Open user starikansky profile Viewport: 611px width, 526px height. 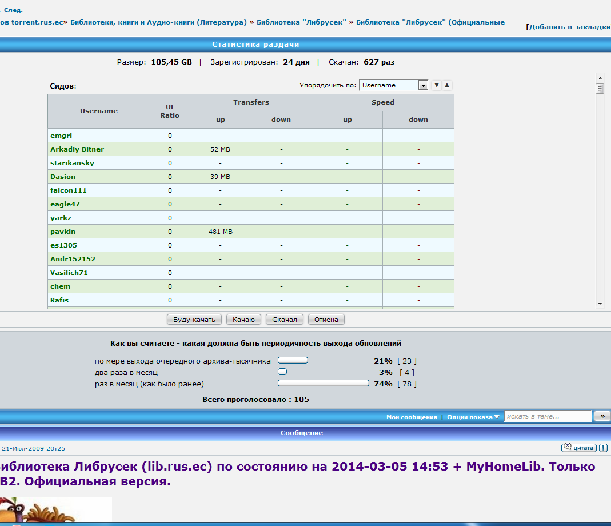72,162
